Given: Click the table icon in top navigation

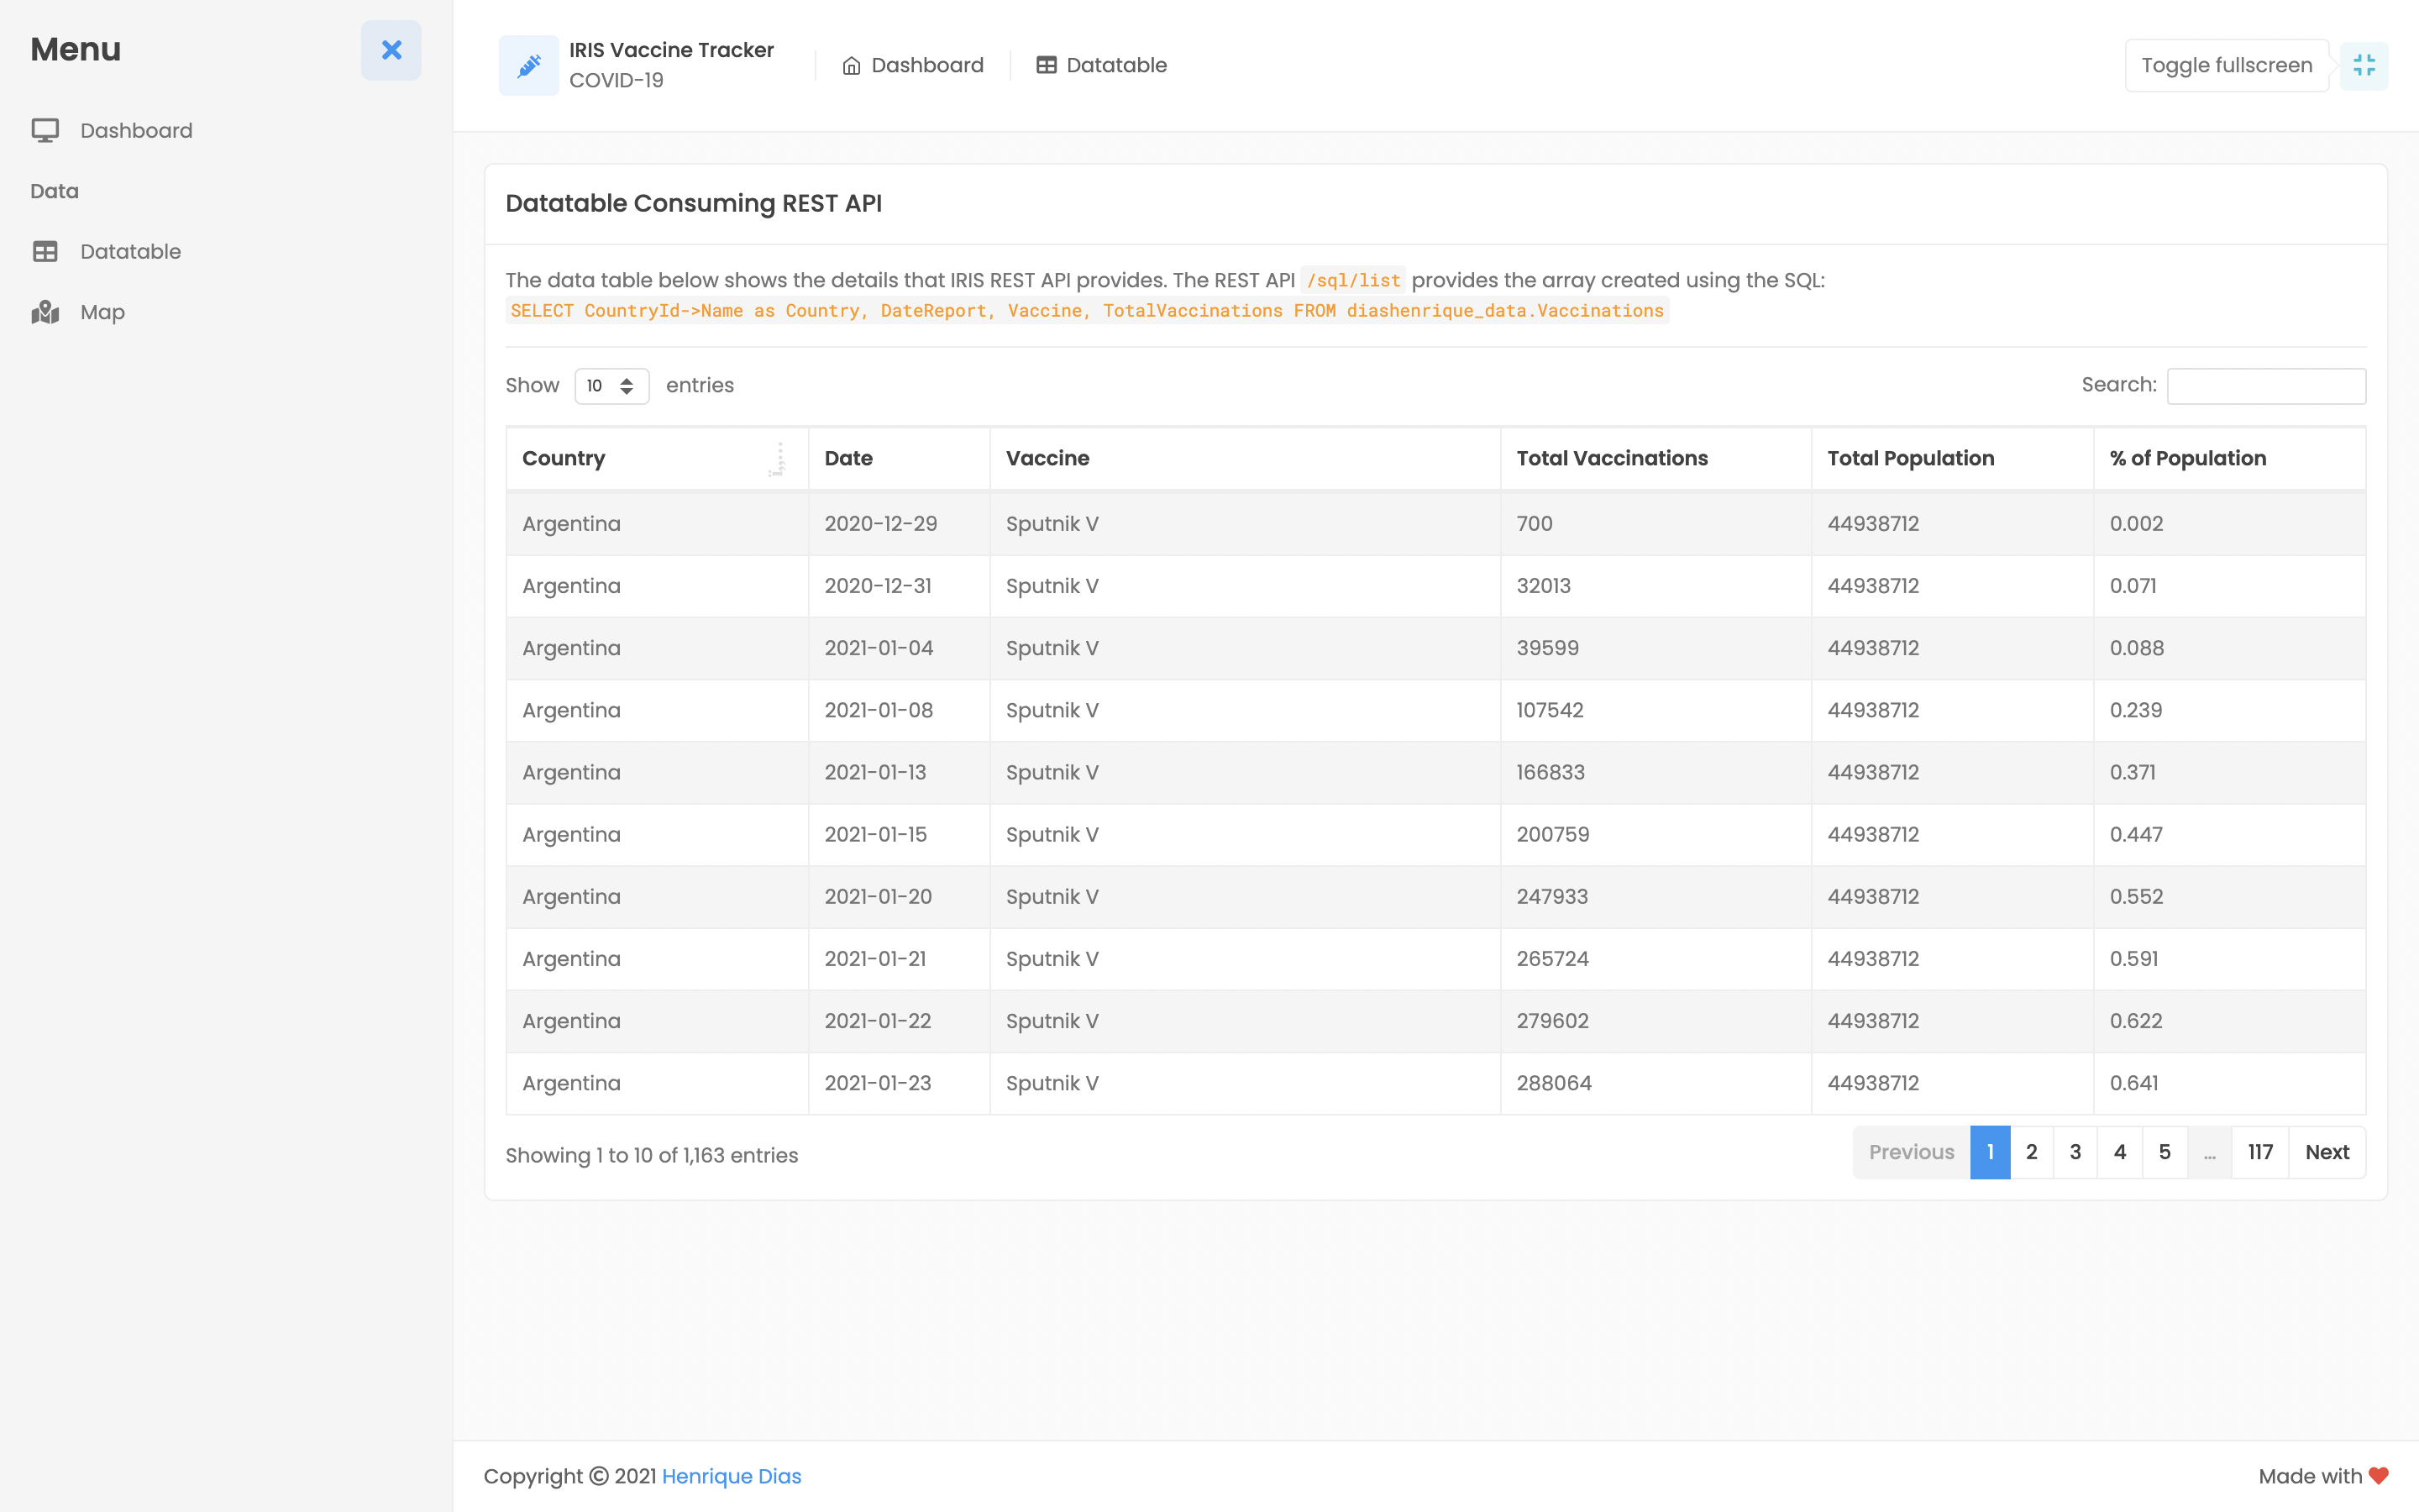Looking at the screenshot, I should tap(1046, 66).
